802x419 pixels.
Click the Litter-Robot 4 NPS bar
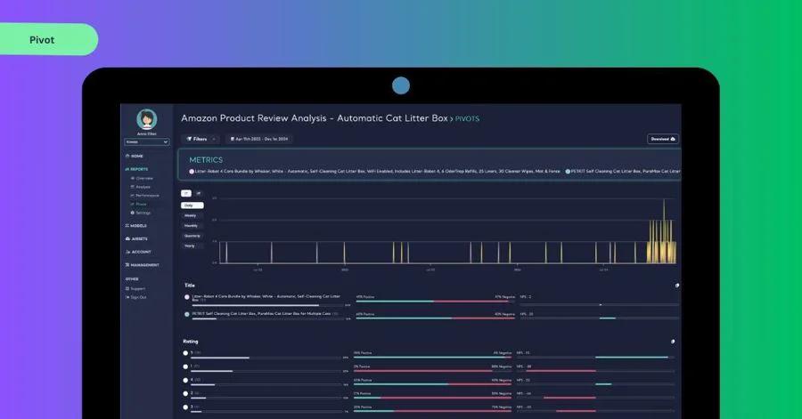600,305
